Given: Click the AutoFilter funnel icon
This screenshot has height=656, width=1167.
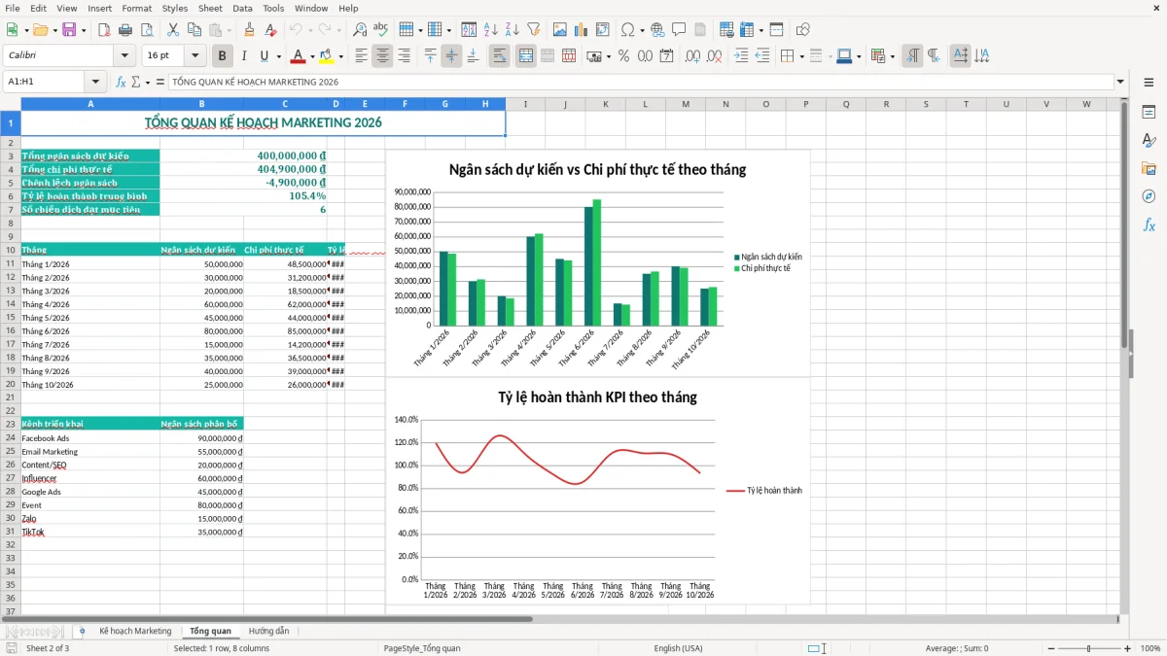Looking at the screenshot, I should (533, 30).
